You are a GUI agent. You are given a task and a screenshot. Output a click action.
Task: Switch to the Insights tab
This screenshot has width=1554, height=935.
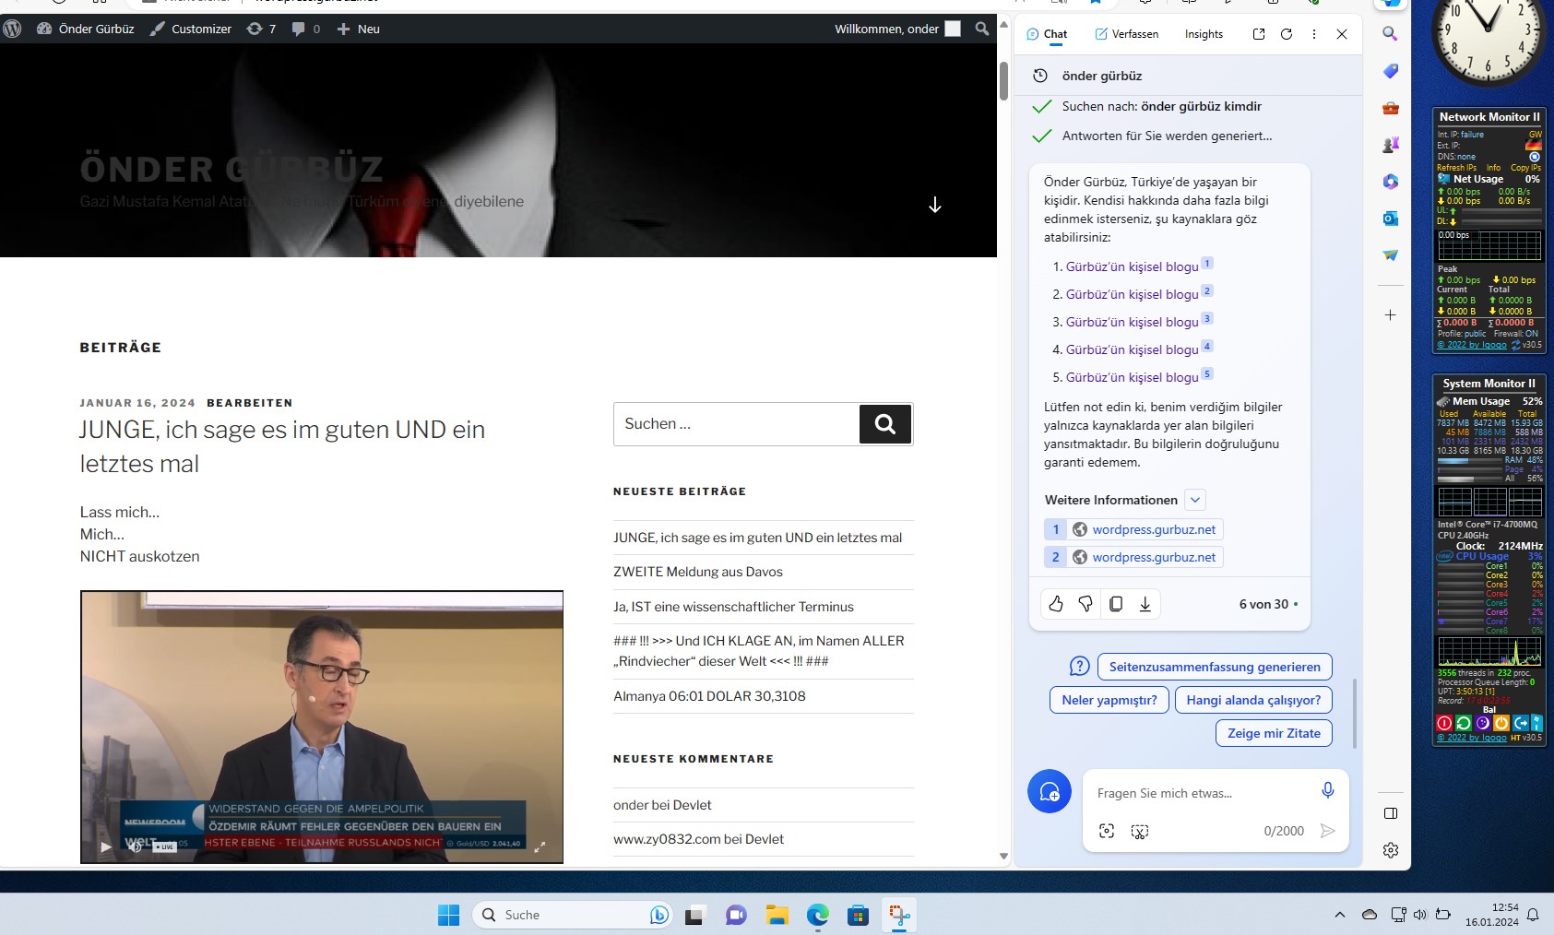[x=1204, y=34]
